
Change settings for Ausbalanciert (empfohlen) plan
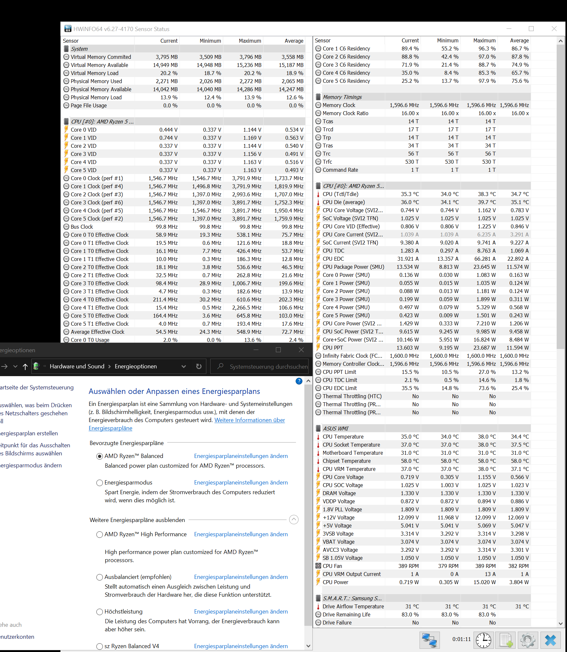coord(241,577)
